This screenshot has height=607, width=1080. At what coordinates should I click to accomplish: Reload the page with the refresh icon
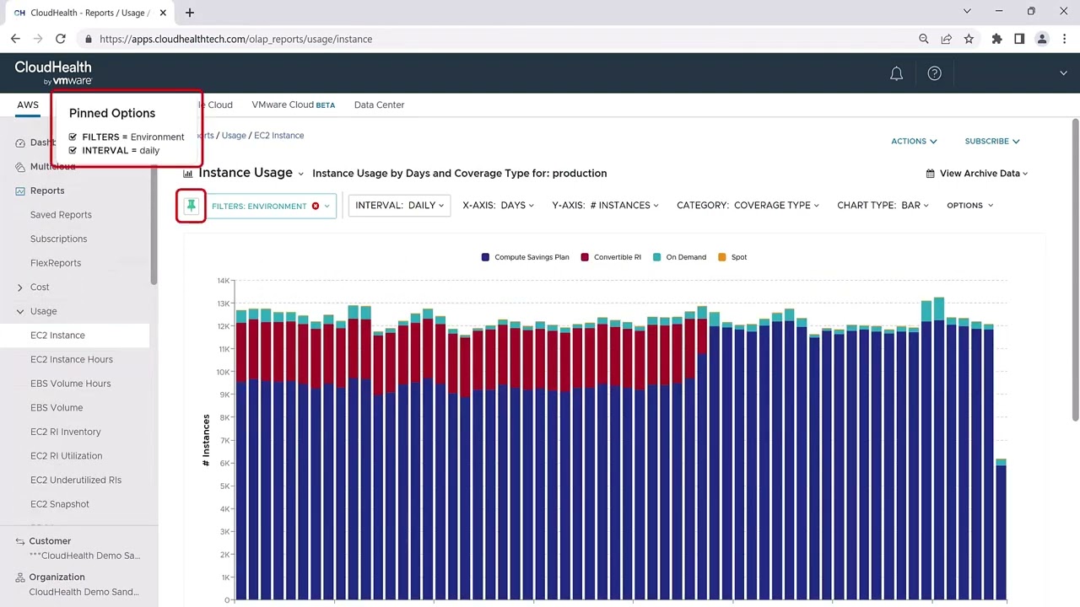point(61,39)
